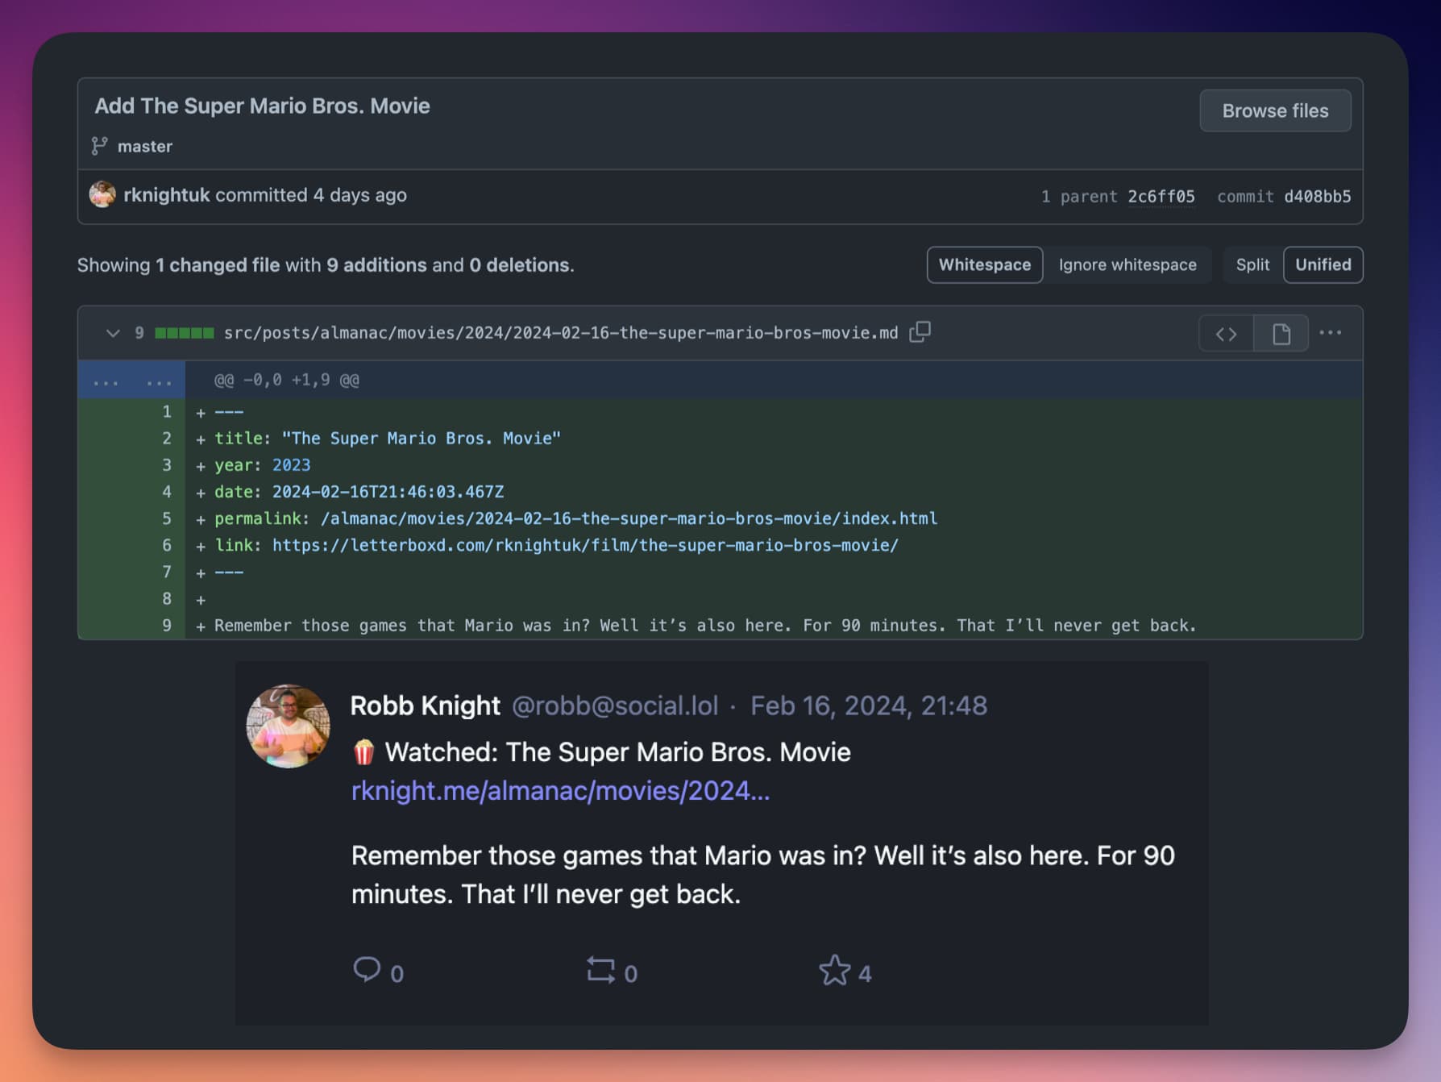Click the file path of the markdown file
The width and height of the screenshot is (1441, 1082).
pos(561,333)
